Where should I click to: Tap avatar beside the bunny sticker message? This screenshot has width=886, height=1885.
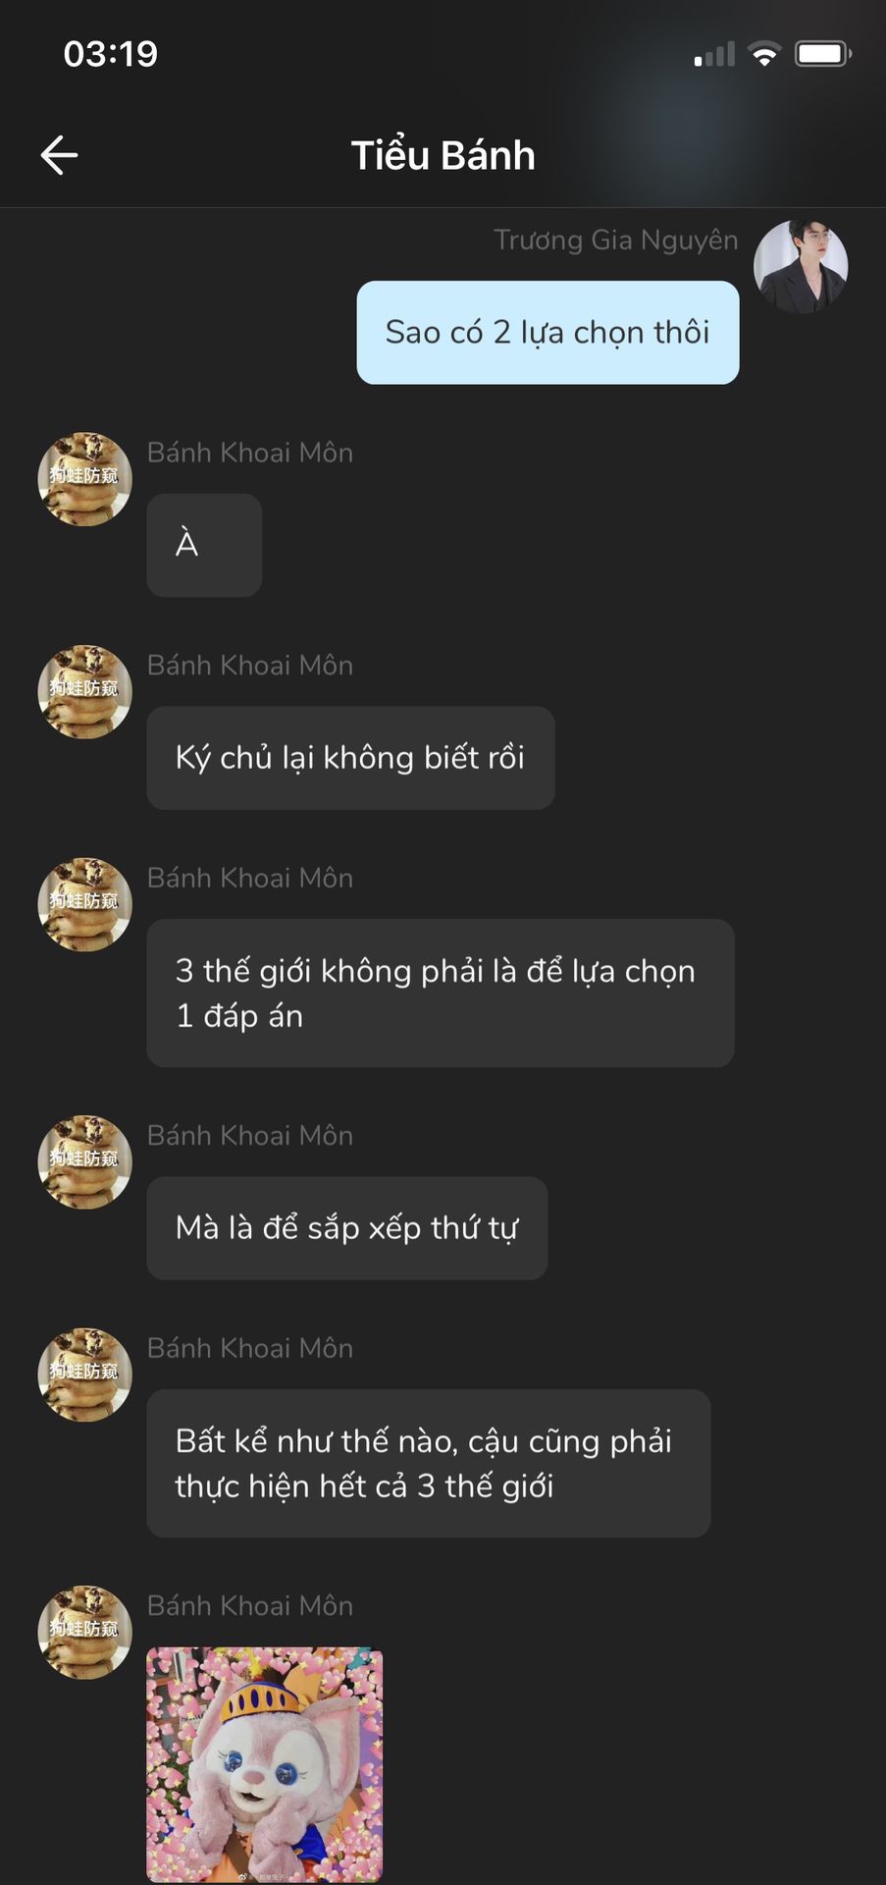pos(84,1633)
